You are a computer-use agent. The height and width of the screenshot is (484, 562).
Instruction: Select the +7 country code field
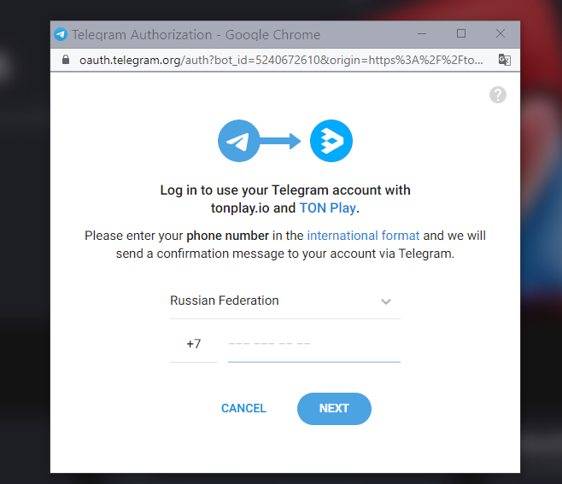tap(194, 344)
